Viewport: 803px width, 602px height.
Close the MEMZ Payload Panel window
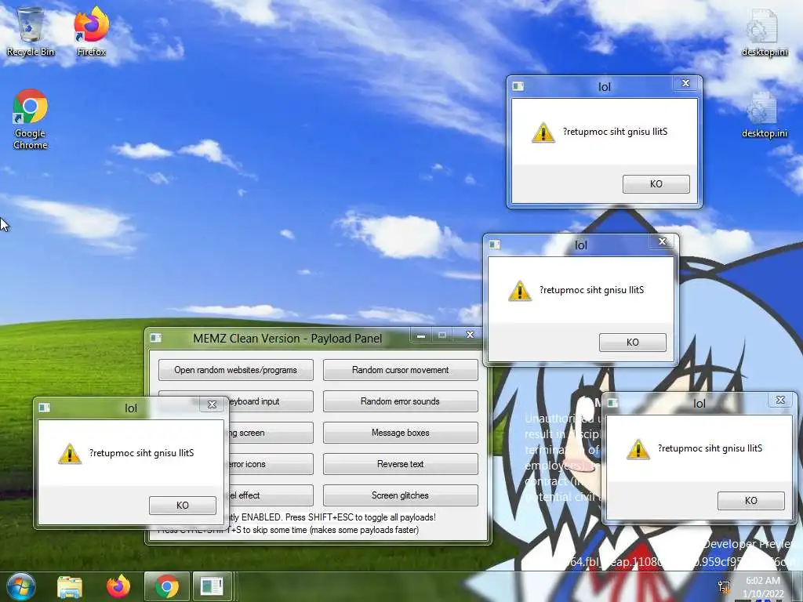(471, 335)
